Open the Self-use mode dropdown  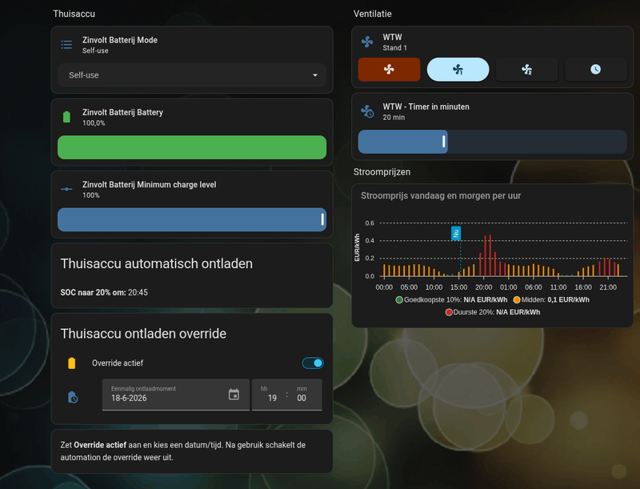(192, 75)
